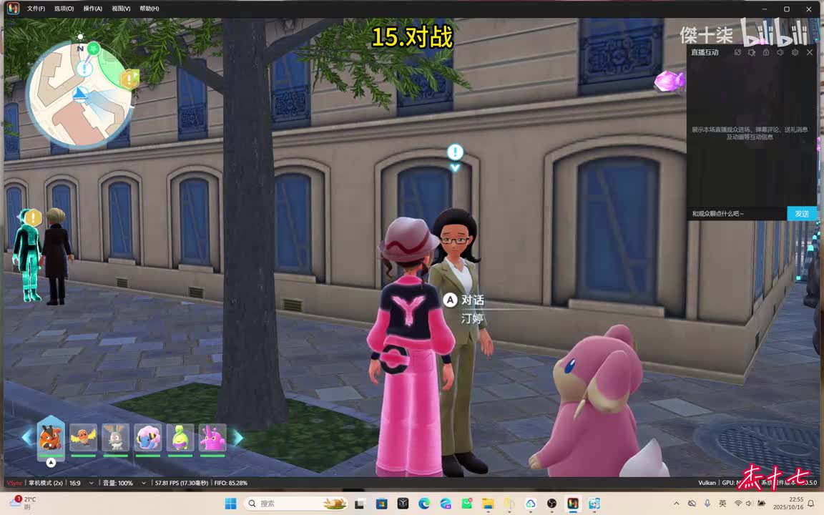824x515 pixels.
Task: Open the 音量: 100% volume dropdown
Action: (x=124, y=483)
